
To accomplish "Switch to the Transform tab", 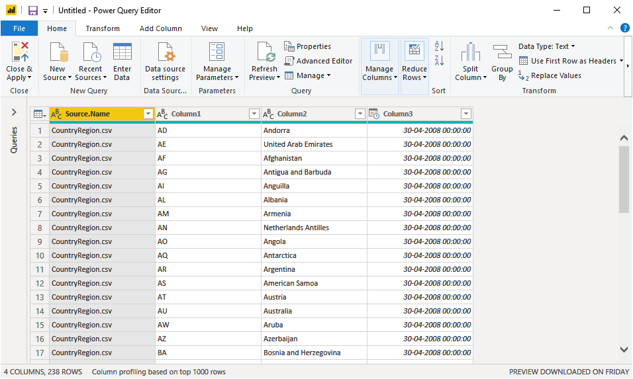I will (103, 28).
